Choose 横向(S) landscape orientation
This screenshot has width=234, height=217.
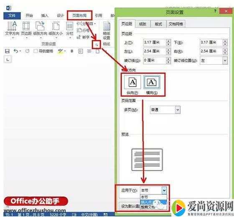[152, 85]
